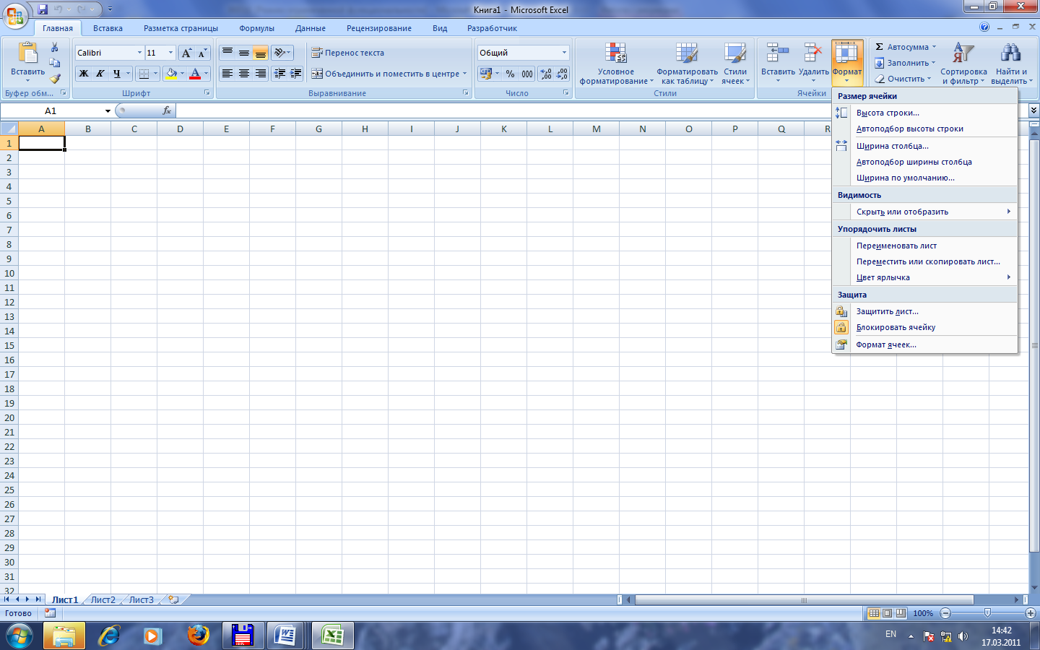Click the Increase decimal icon
This screenshot has height=650, width=1040.
click(x=546, y=74)
